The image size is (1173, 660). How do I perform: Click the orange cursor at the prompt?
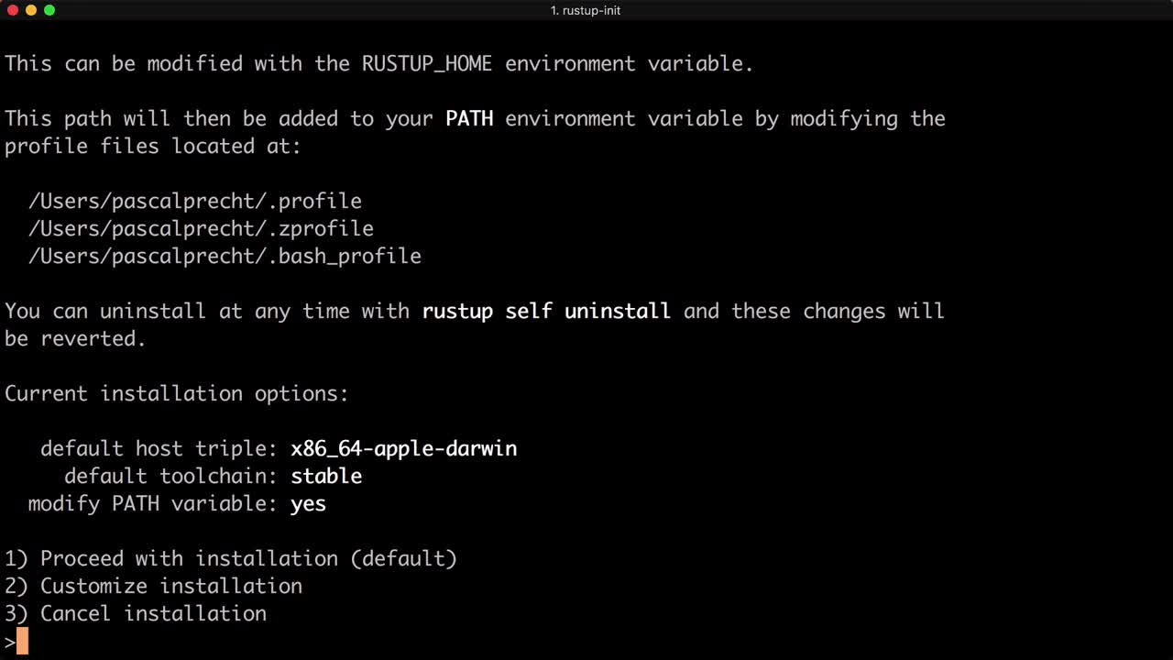[x=23, y=642]
